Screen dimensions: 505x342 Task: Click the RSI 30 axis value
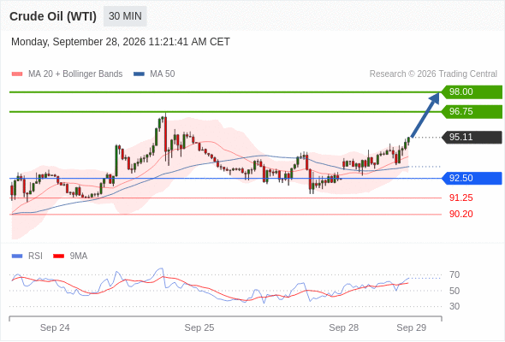point(454,306)
